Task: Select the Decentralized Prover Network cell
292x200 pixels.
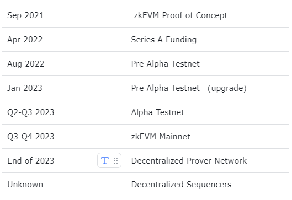Action: click(208, 161)
